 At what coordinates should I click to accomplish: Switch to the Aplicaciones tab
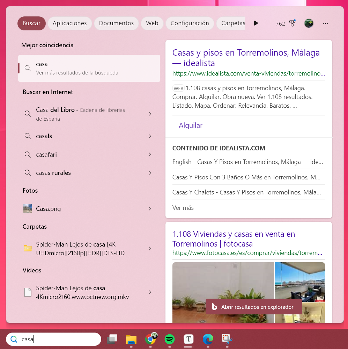pos(69,23)
